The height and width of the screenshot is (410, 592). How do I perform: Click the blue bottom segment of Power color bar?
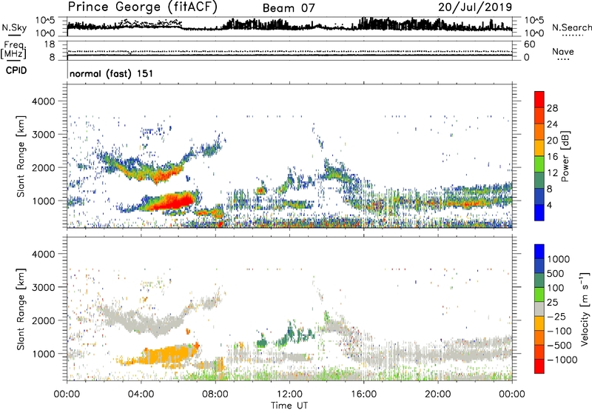539,212
